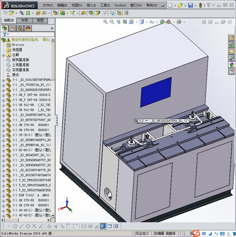Expand the GB_T 297-94 32916<1 component

pos(3,96)
